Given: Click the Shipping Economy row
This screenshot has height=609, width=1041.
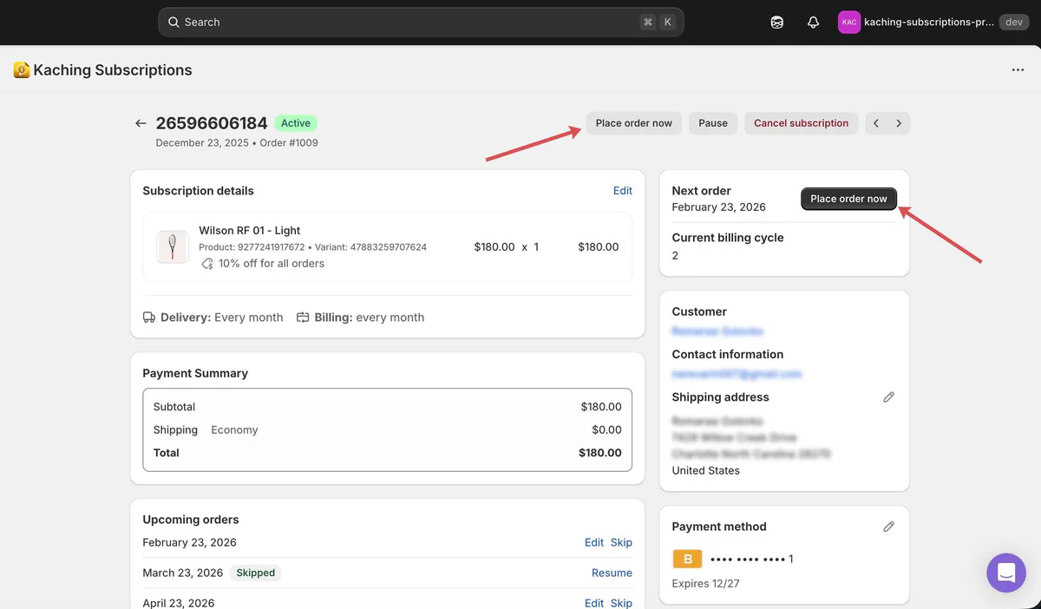Looking at the screenshot, I should 387,430.
